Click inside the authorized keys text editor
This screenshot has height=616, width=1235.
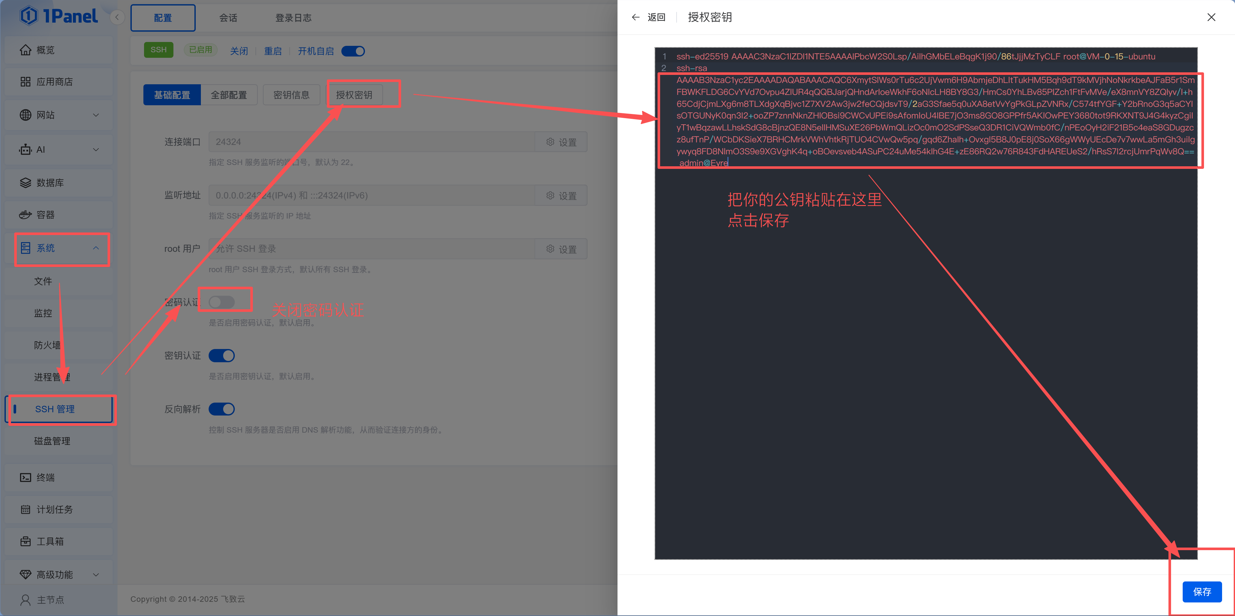pyautogui.click(x=911, y=288)
